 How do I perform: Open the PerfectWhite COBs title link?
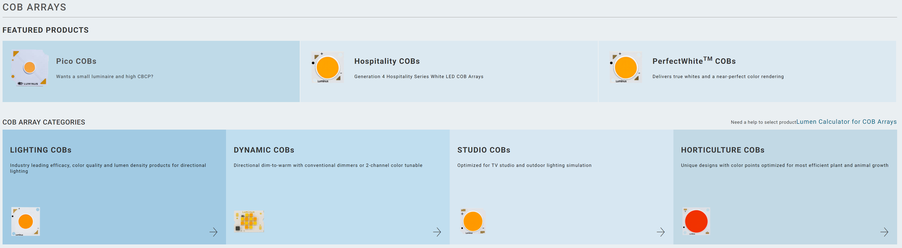[694, 61]
